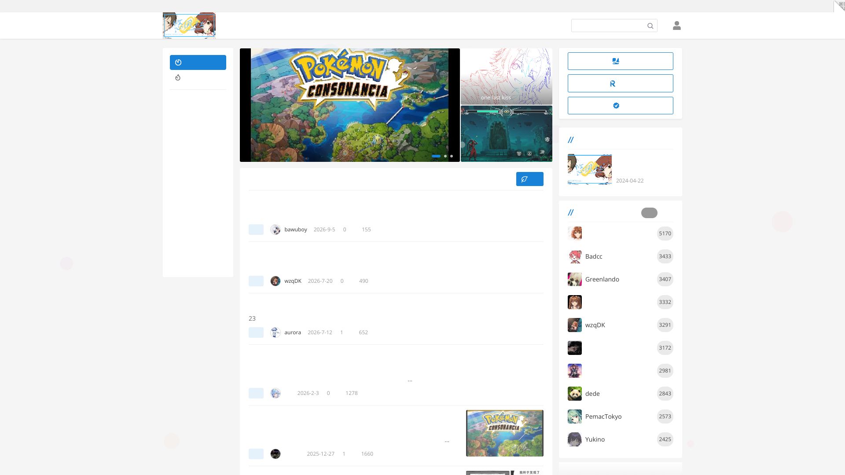Click the category tag beside date 2025-12-27
The image size is (845, 475).
coord(256,454)
